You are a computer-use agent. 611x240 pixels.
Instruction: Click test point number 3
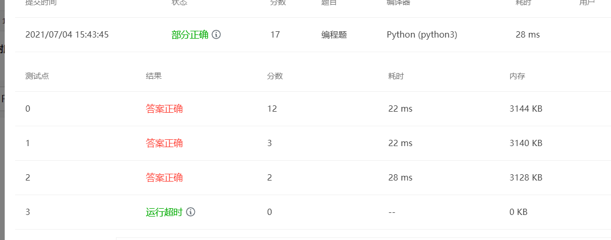28,212
